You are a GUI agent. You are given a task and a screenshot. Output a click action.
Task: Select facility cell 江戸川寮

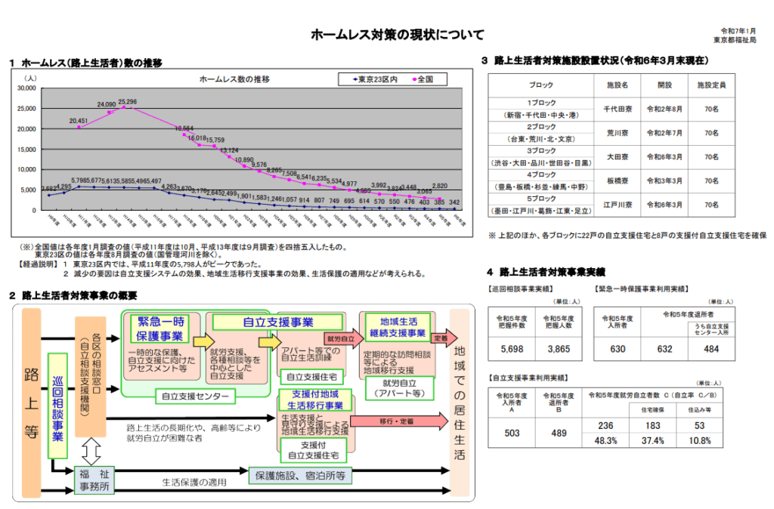click(618, 205)
